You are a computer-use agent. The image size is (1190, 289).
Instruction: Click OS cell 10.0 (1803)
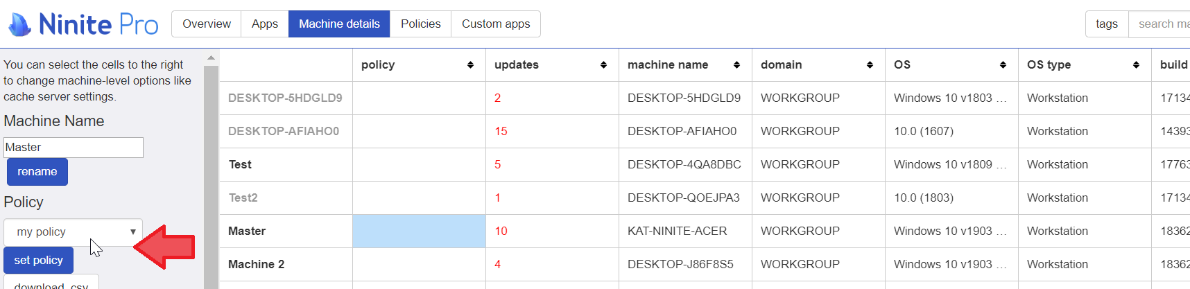(951, 198)
